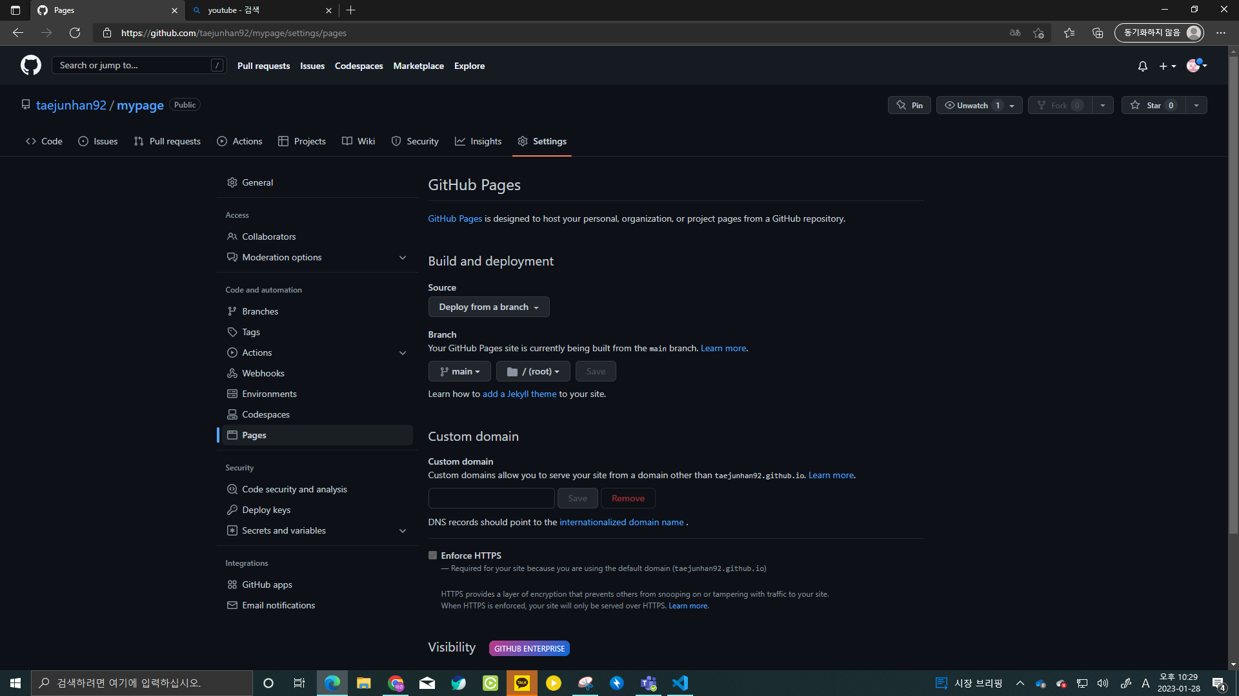This screenshot has height=696, width=1239.
Task: Open File Explorer from taskbar
Action: tap(364, 683)
